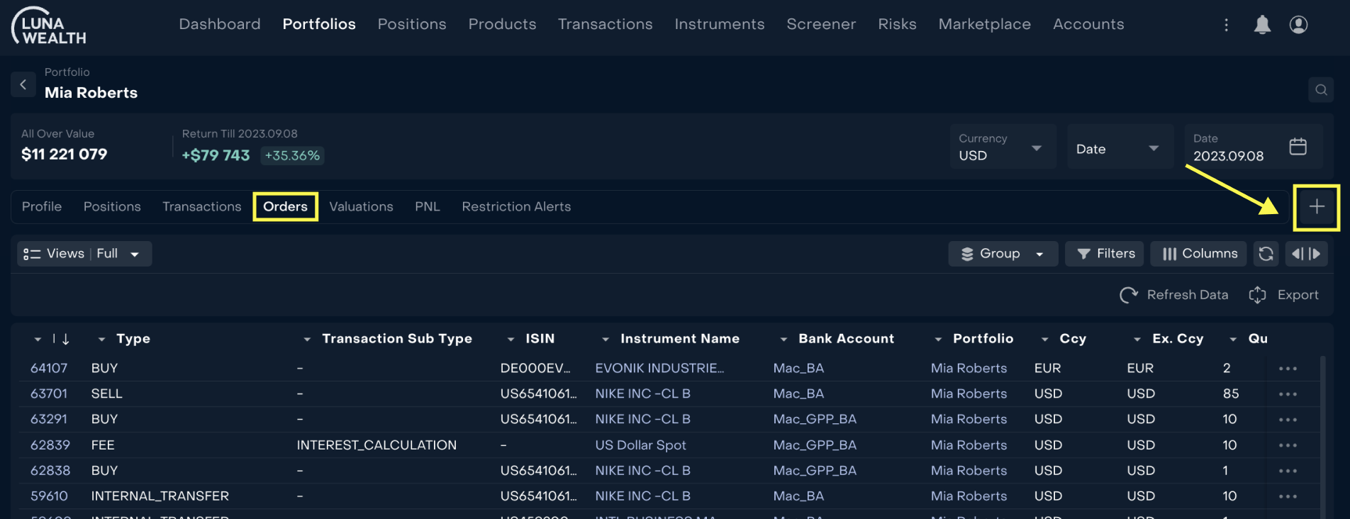Image resolution: width=1350 pixels, height=519 pixels.
Task: Open order ID 64107 link
Action: 49,369
